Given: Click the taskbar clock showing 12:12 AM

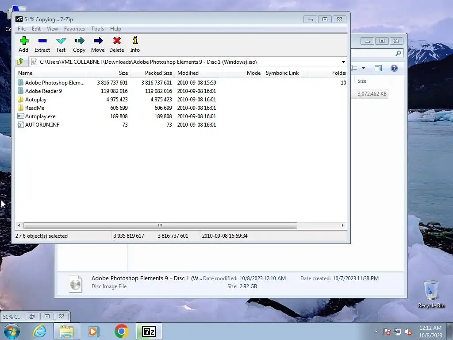Looking at the screenshot, I should click(x=430, y=332).
